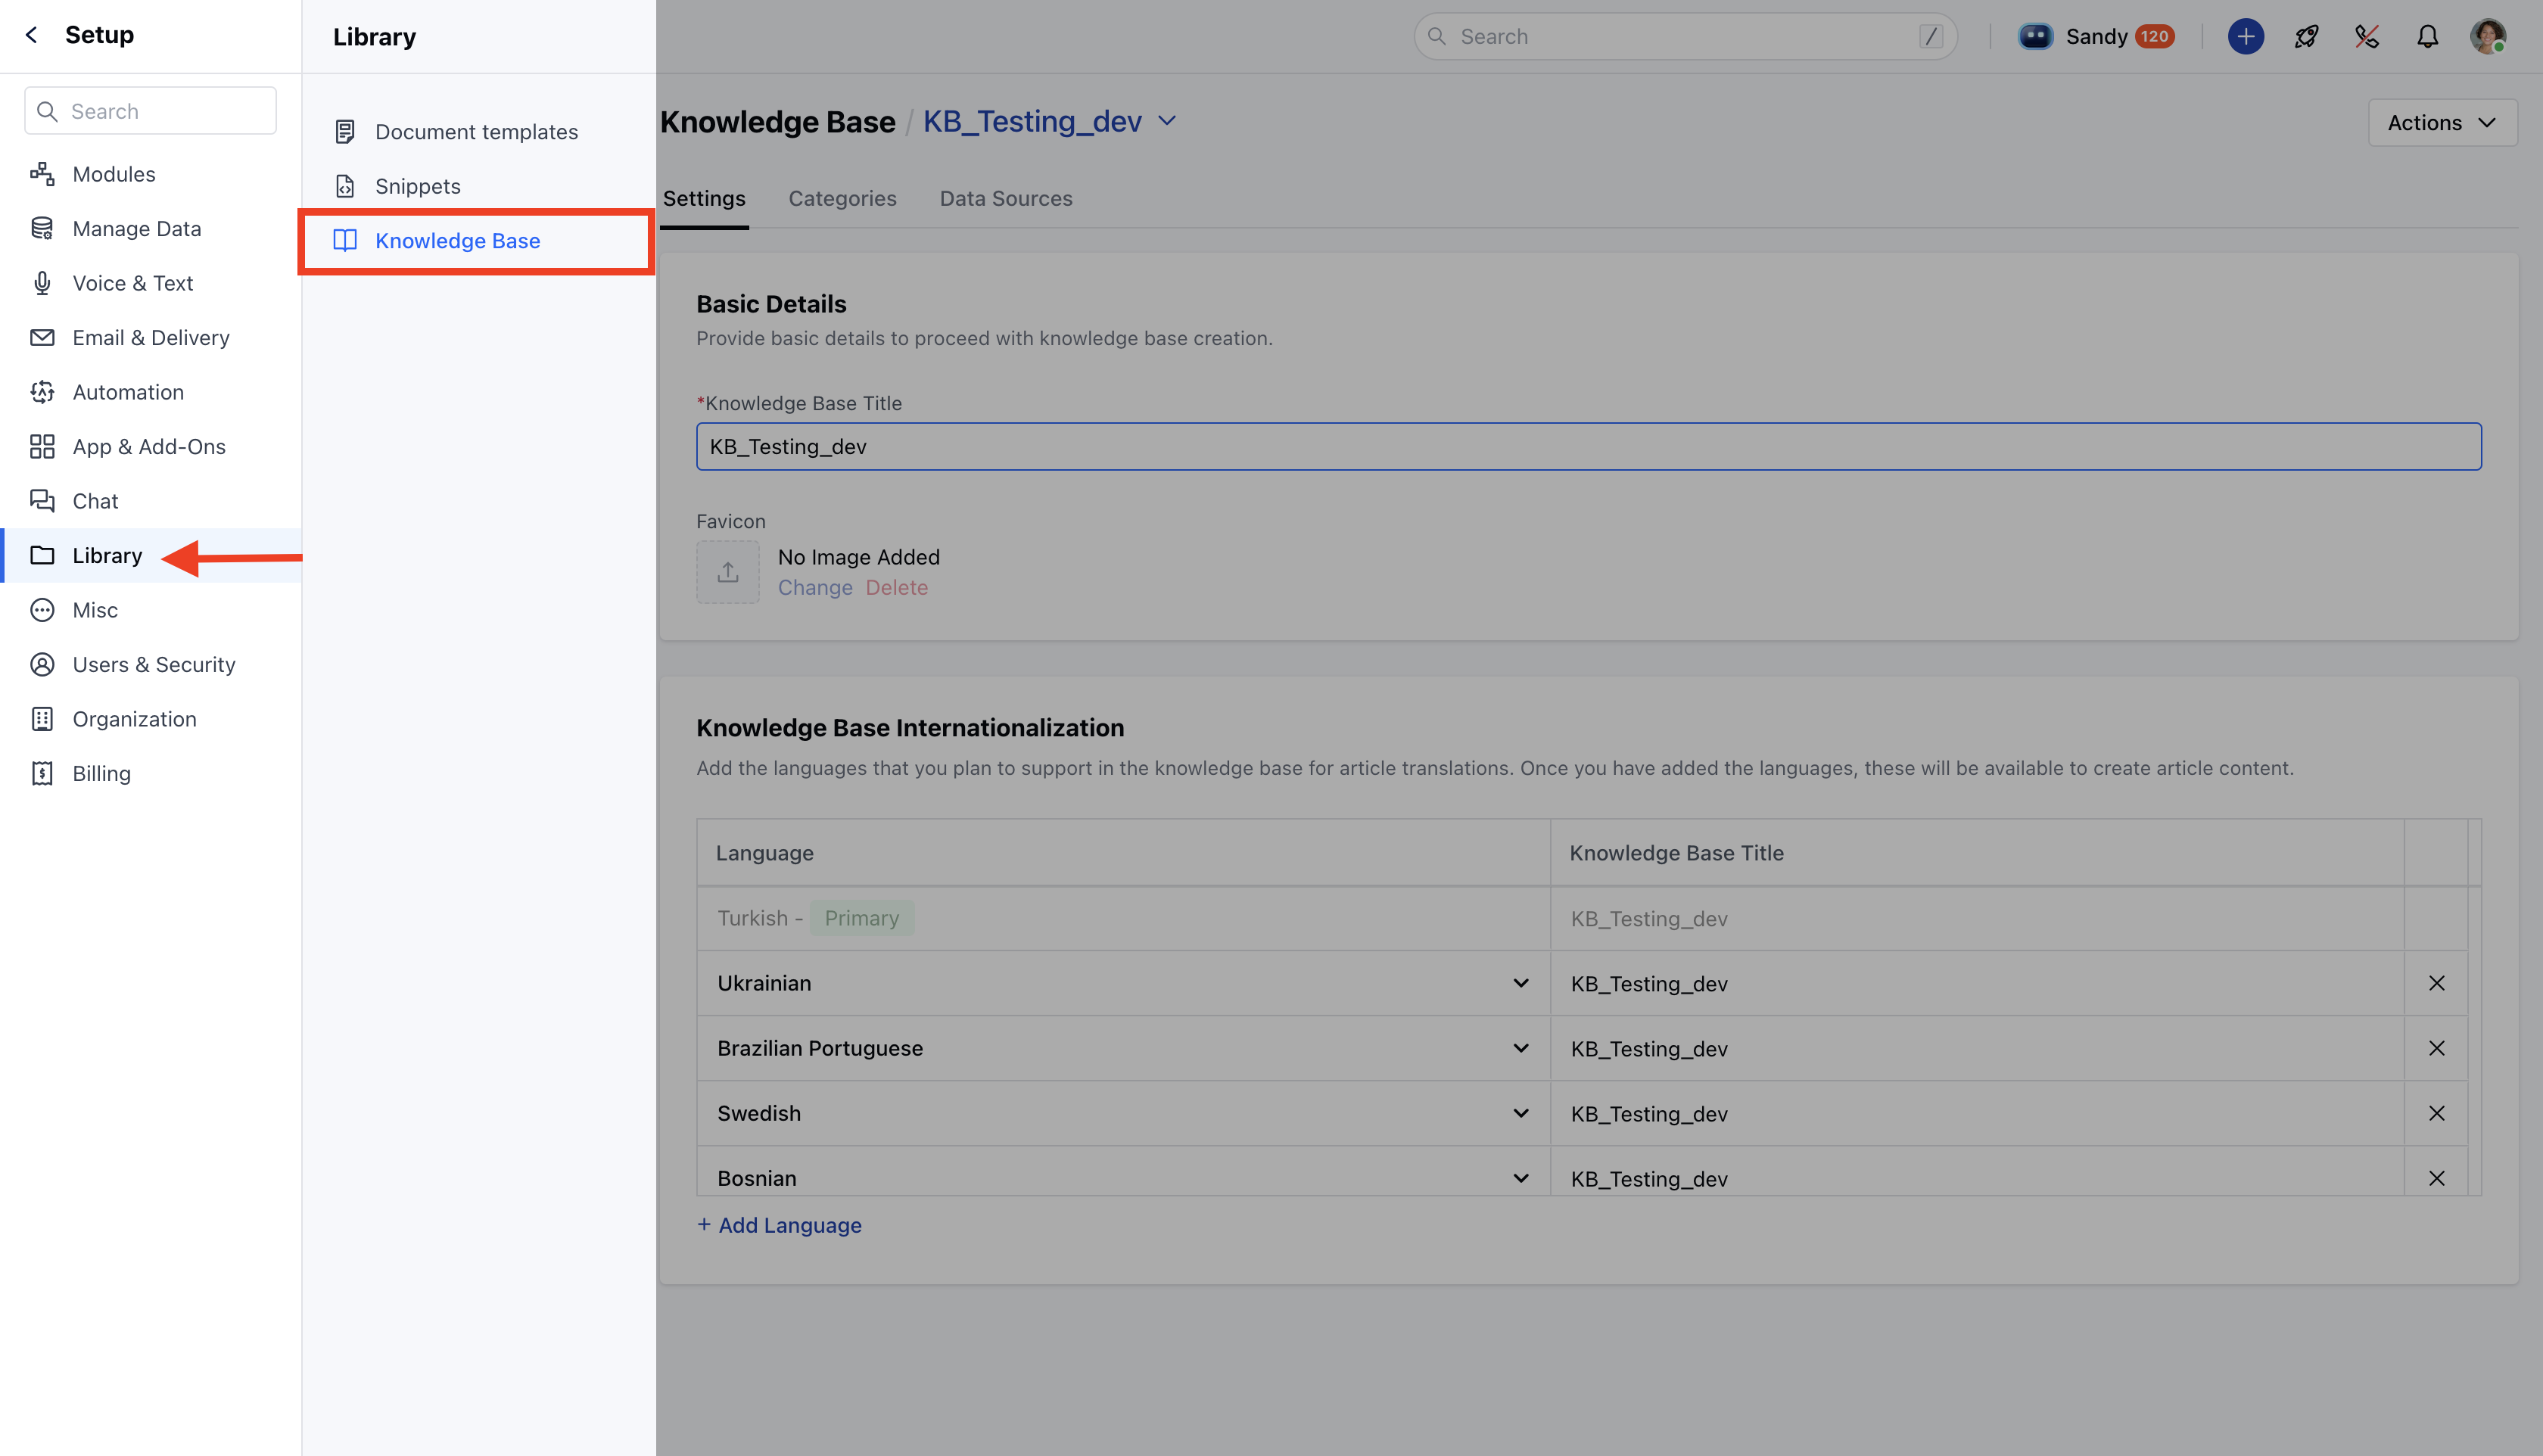This screenshot has height=1456, width=2543.
Task: Expand the KB_Testing_dev breadcrumb chevron
Action: pyautogui.click(x=1166, y=121)
